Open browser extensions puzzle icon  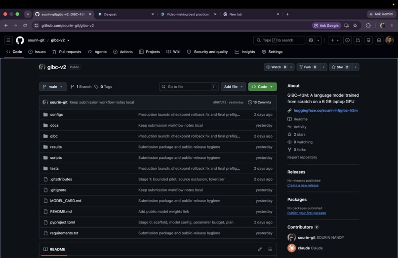(368, 25)
